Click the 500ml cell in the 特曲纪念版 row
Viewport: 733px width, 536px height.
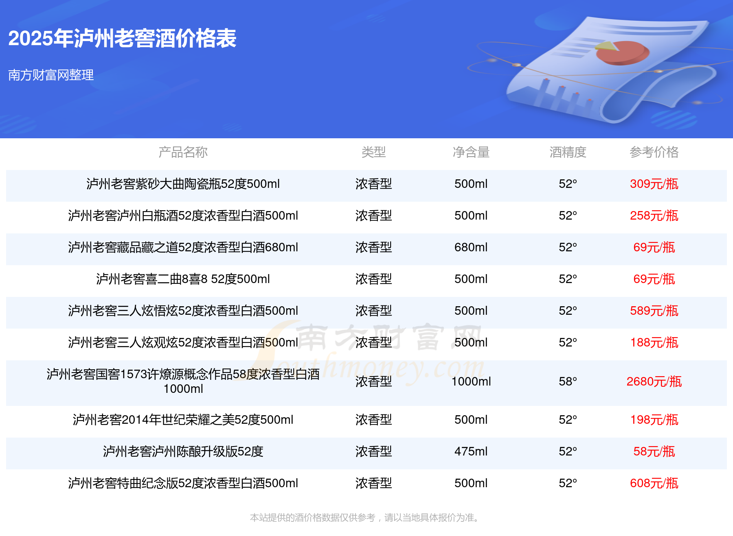pyautogui.click(x=471, y=483)
